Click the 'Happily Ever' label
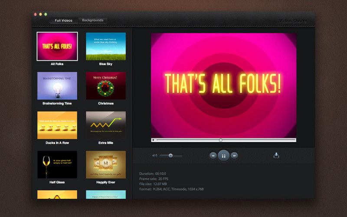The image size is (347, 217). pos(106,182)
